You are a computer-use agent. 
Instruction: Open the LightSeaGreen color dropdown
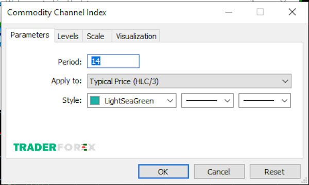point(132,101)
